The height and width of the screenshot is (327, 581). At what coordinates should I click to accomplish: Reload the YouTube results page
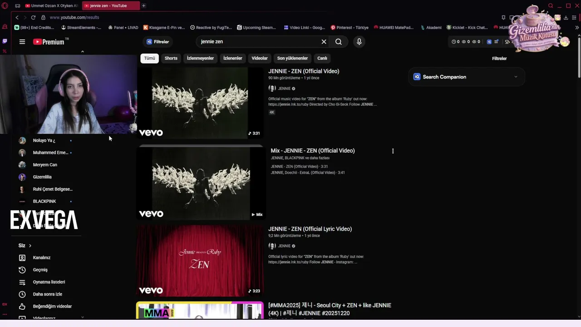pos(33,17)
